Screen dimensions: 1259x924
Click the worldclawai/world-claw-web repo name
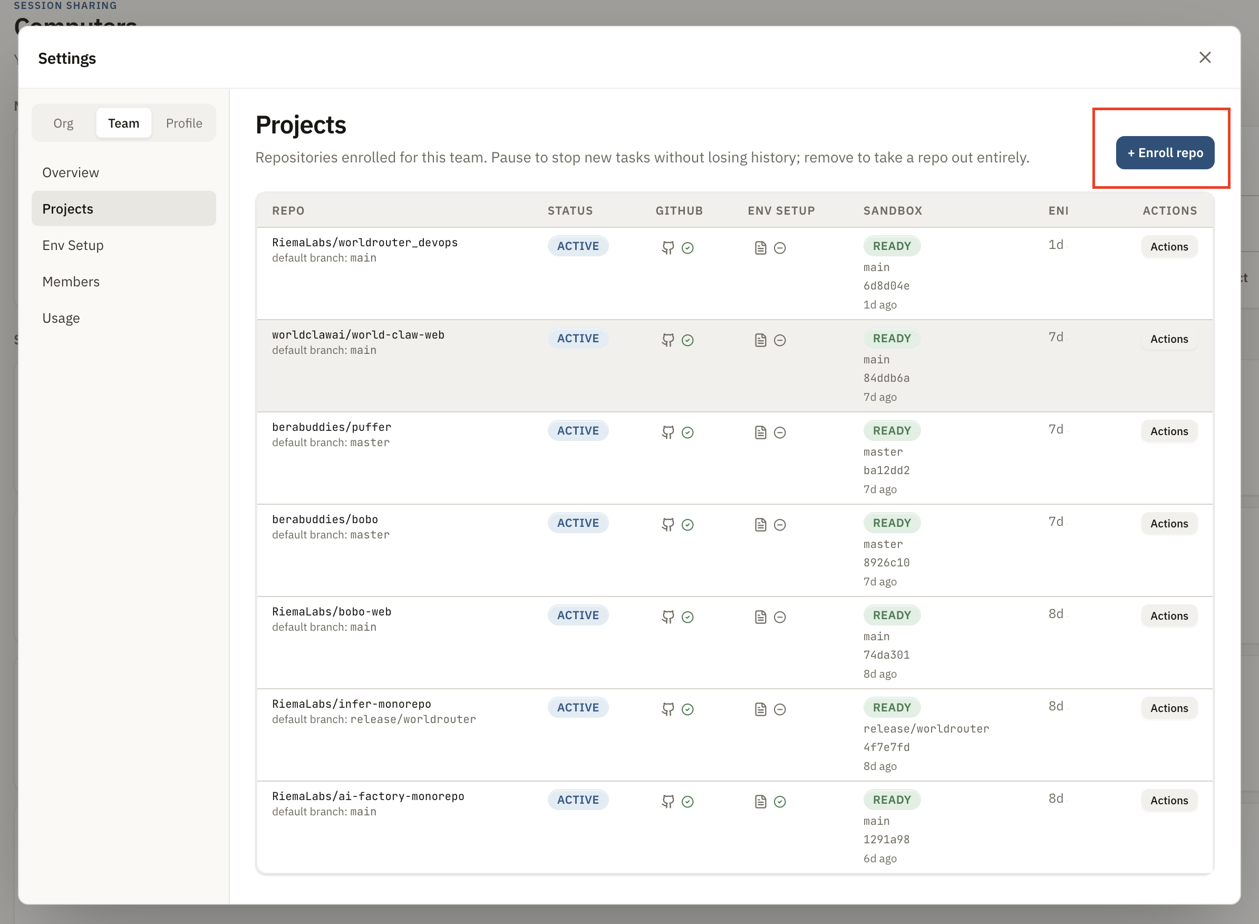pyautogui.click(x=358, y=335)
